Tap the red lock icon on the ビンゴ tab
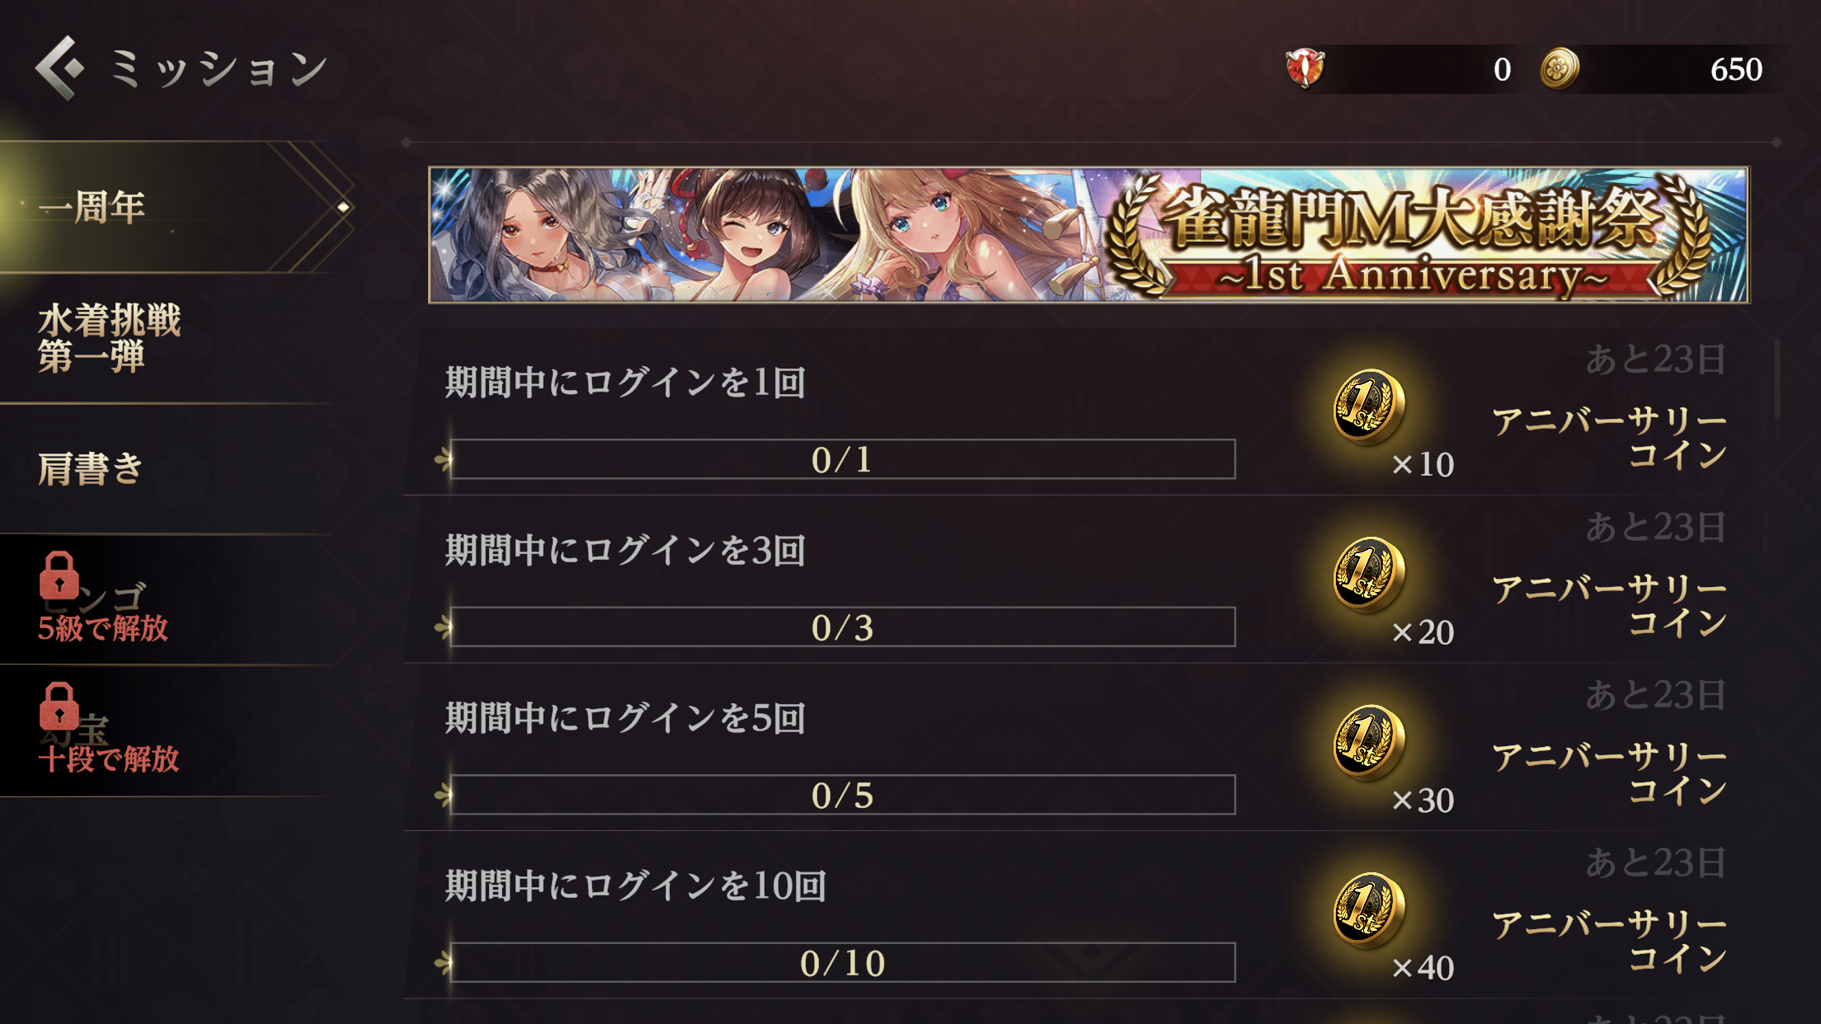This screenshot has height=1024, width=1821. pyautogui.click(x=59, y=575)
